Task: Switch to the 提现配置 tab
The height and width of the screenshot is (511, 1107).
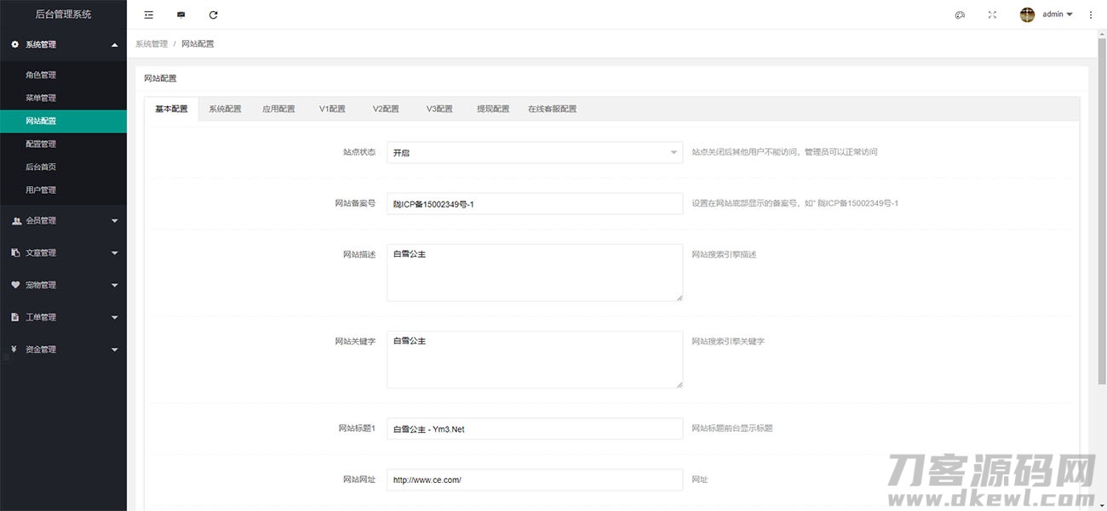Action: (x=493, y=109)
